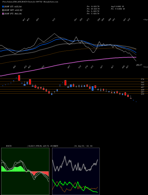Click the 20.57 value near the line end
This screenshot has width=148, height=195.
[139, 65]
